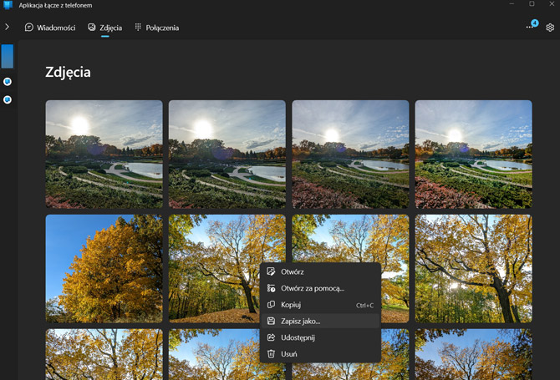Open the more options ellipsis with badge
The image size is (560, 380).
click(532, 26)
